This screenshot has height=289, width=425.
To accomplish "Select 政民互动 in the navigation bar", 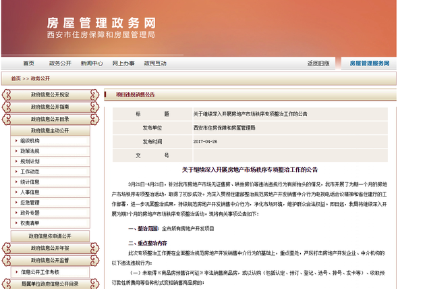I will [x=155, y=63].
